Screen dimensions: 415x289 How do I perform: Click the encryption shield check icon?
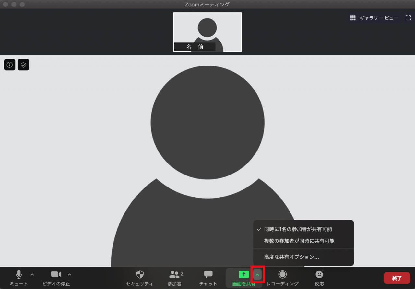pyautogui.click(x=23, y=65)
